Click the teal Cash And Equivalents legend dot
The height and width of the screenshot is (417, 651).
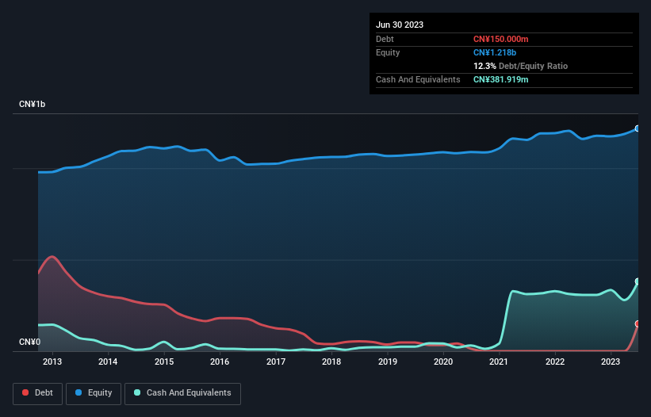[x=137, y=392]
